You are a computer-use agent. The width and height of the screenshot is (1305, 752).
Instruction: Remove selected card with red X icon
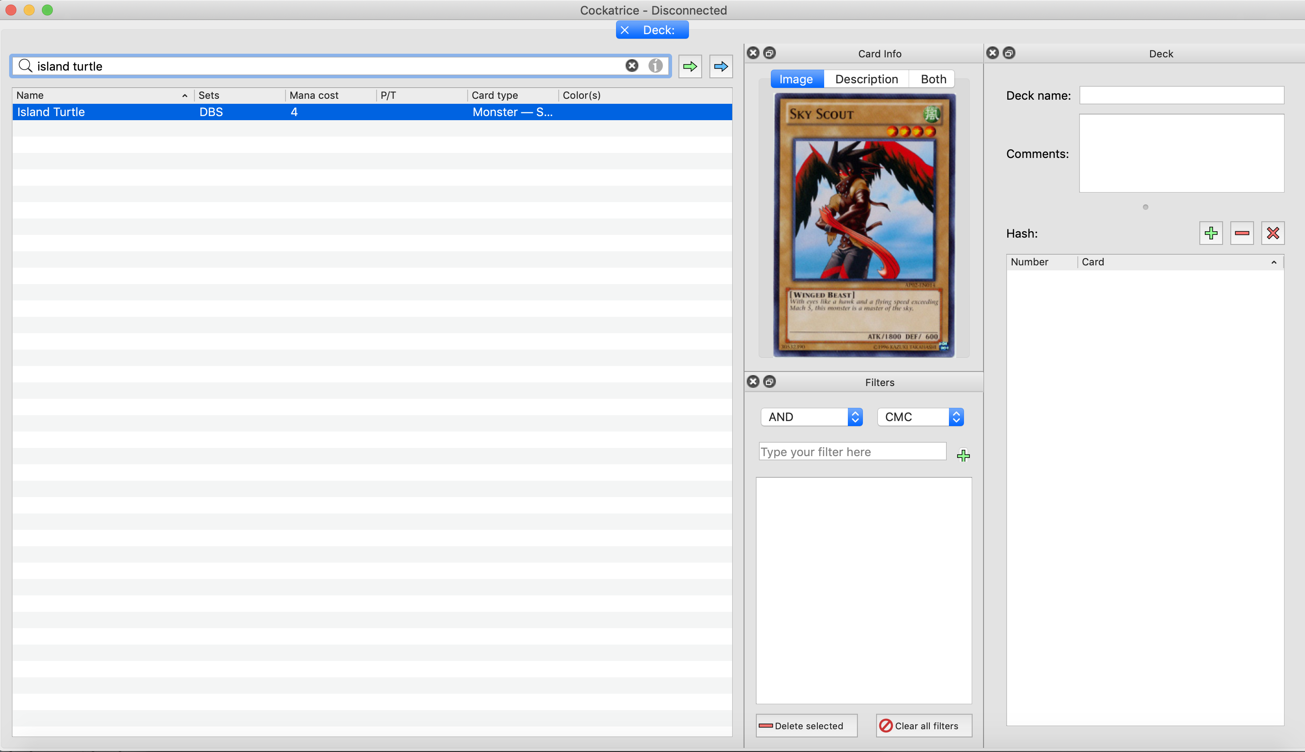(1273, 233)
